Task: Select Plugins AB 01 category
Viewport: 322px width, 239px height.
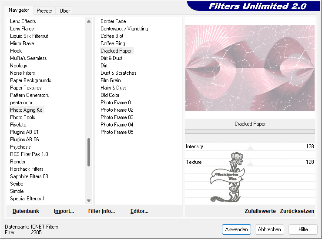Action: coord(24,132)
